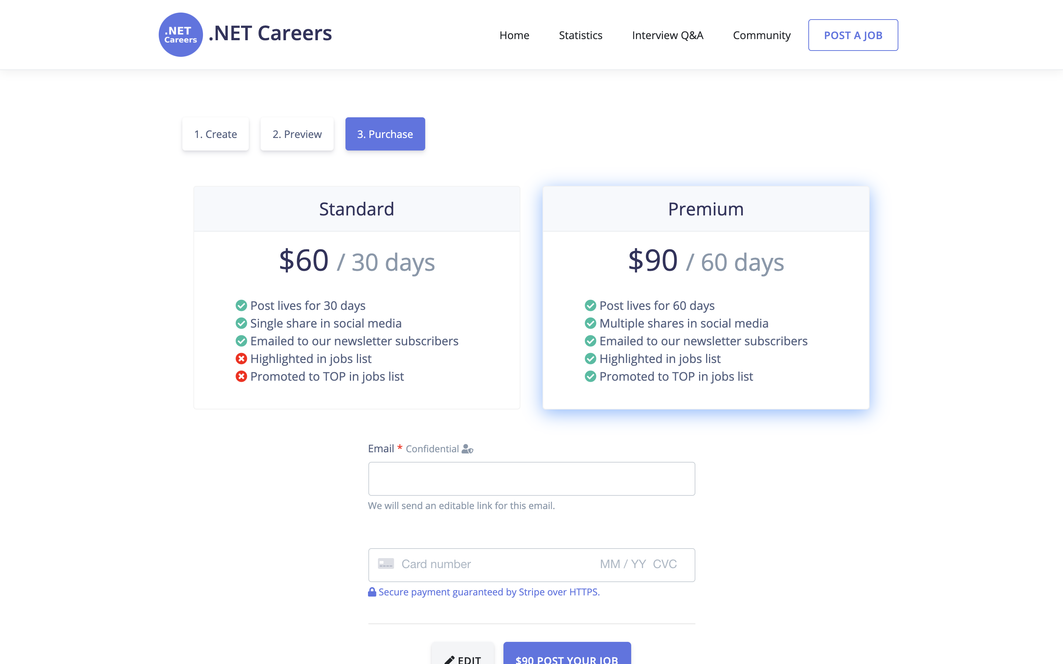Click the credit card icon in the card field
The height and width of the screenshot is (664, 1063).
(x=386, y=564)
